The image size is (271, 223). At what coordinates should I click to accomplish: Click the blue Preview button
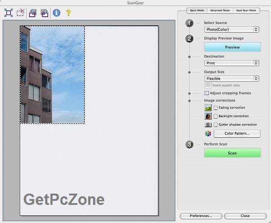pyautogui.click(x=232, y=47)
